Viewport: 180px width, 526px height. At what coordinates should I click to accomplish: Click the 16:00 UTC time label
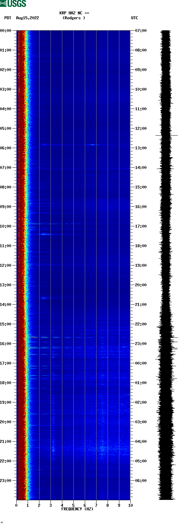[x=141, y=207]
